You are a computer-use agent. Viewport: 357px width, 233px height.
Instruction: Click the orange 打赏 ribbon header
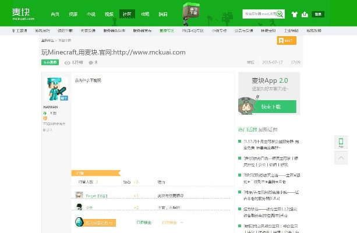point(96,173)
